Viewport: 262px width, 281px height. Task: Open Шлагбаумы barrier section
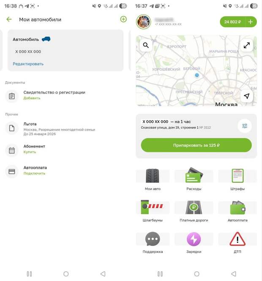152,207
